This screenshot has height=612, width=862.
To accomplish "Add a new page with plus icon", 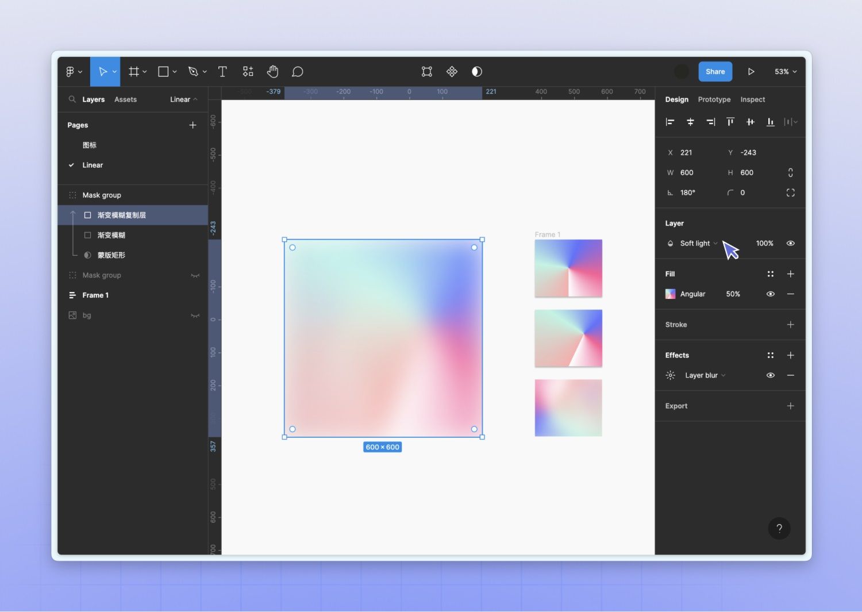I will pos(193,125).
